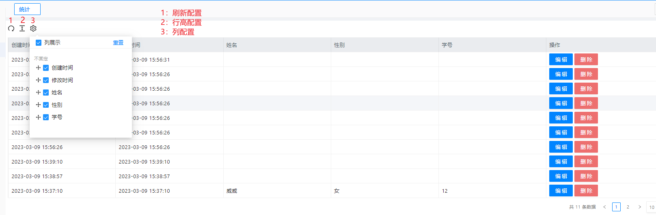Uncheck the 姓名 column checkbox
656x215 pixels.
46,92
